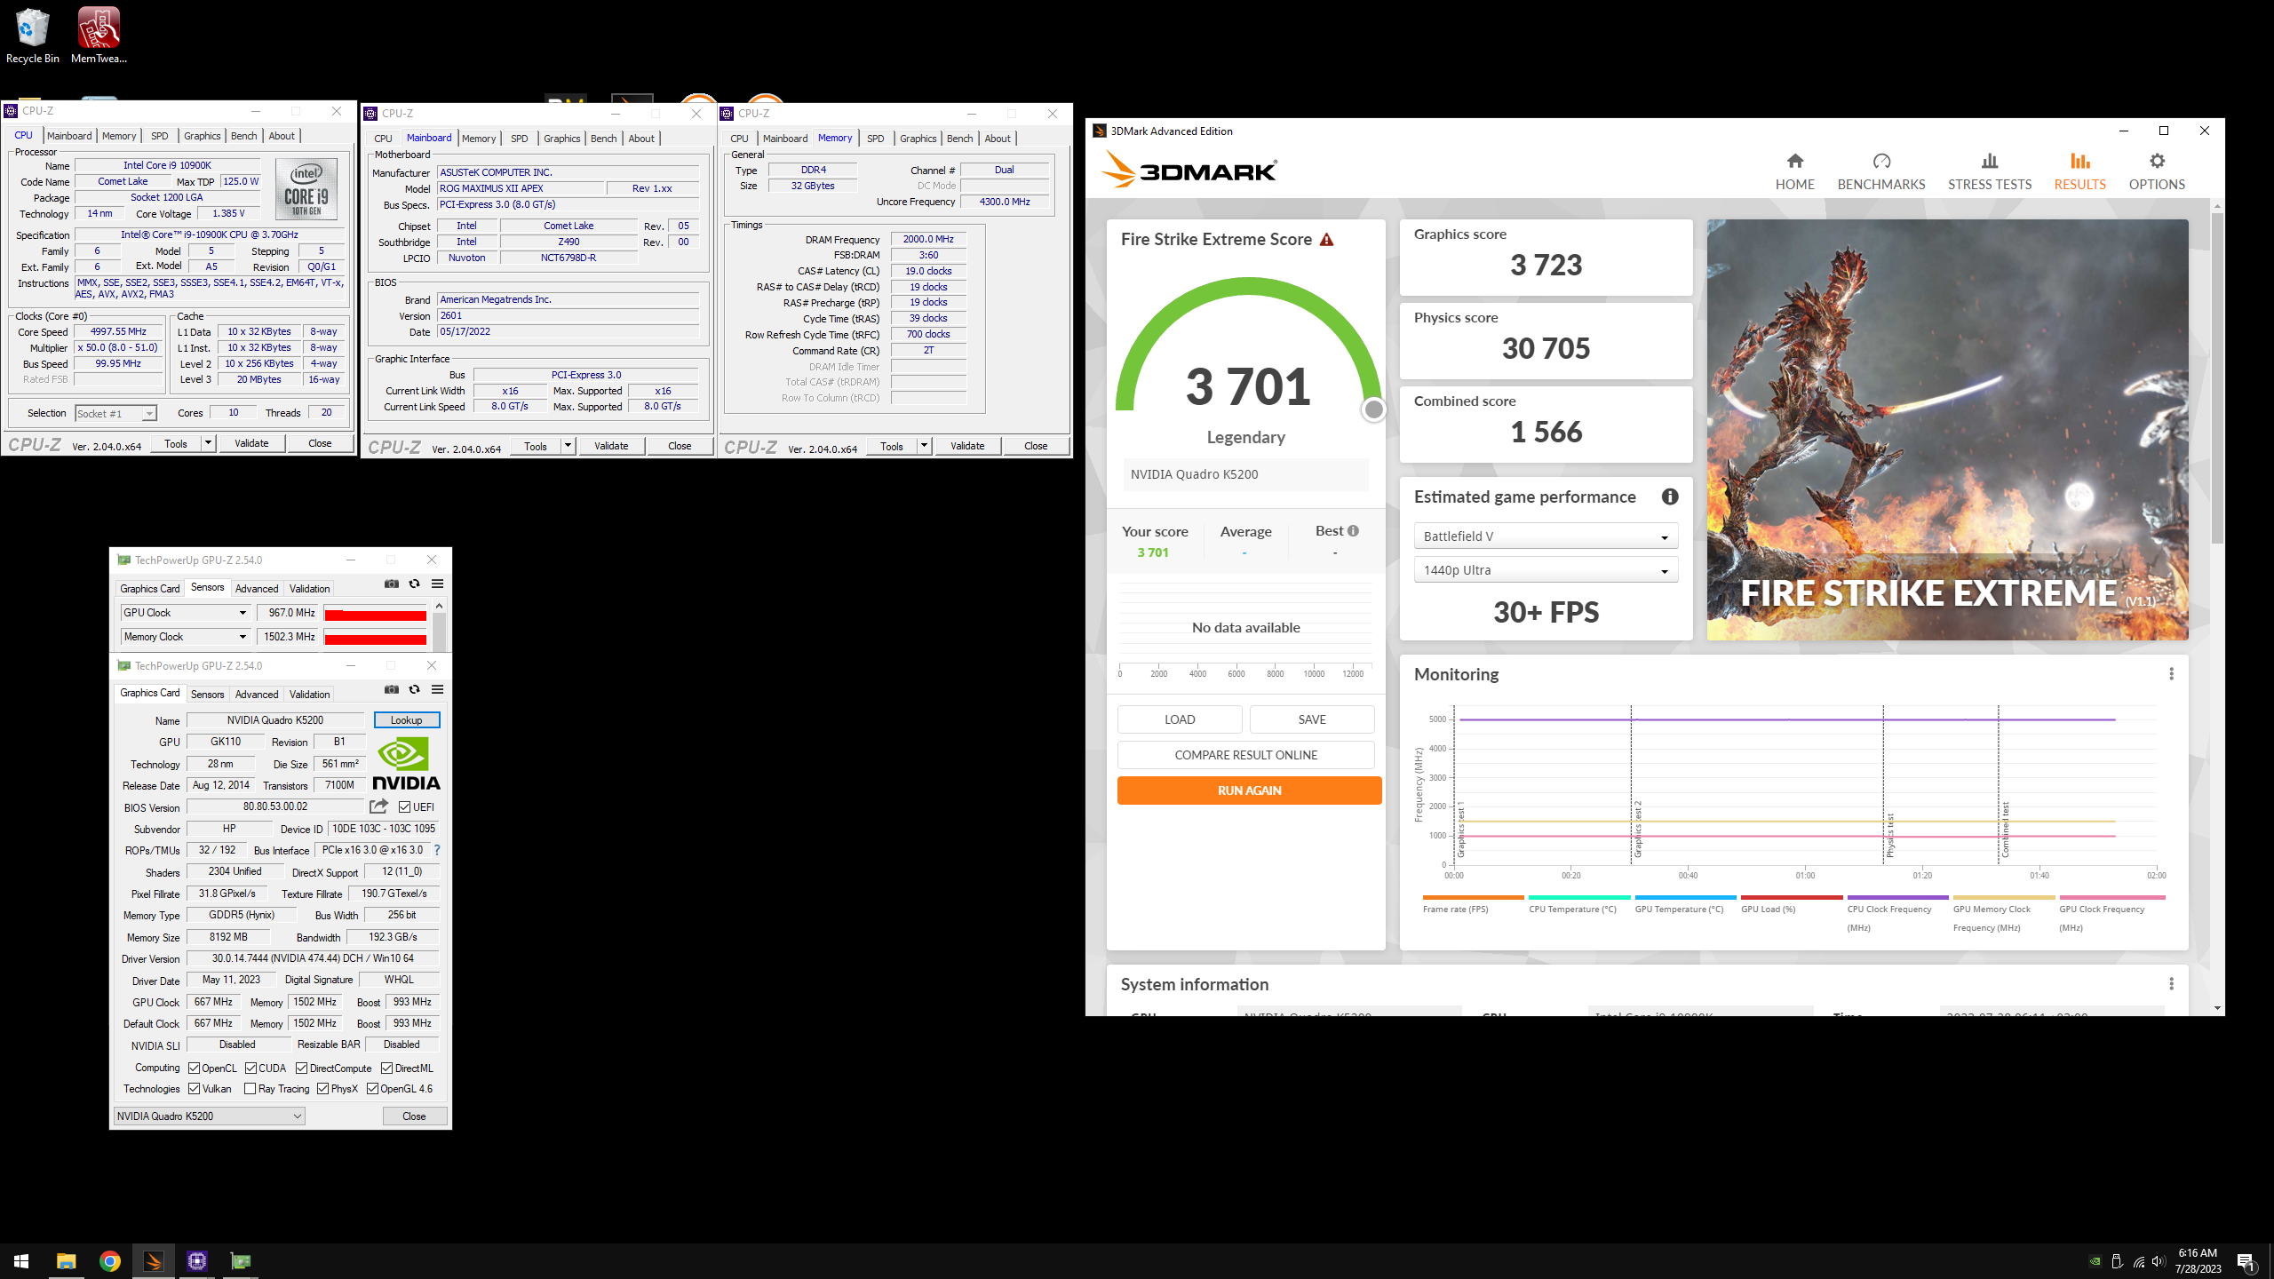Switch to Sensors tab in lower GPU-Z window
The width and height of the screenshot is (2274, 1279).
click(x=207, y=695)
